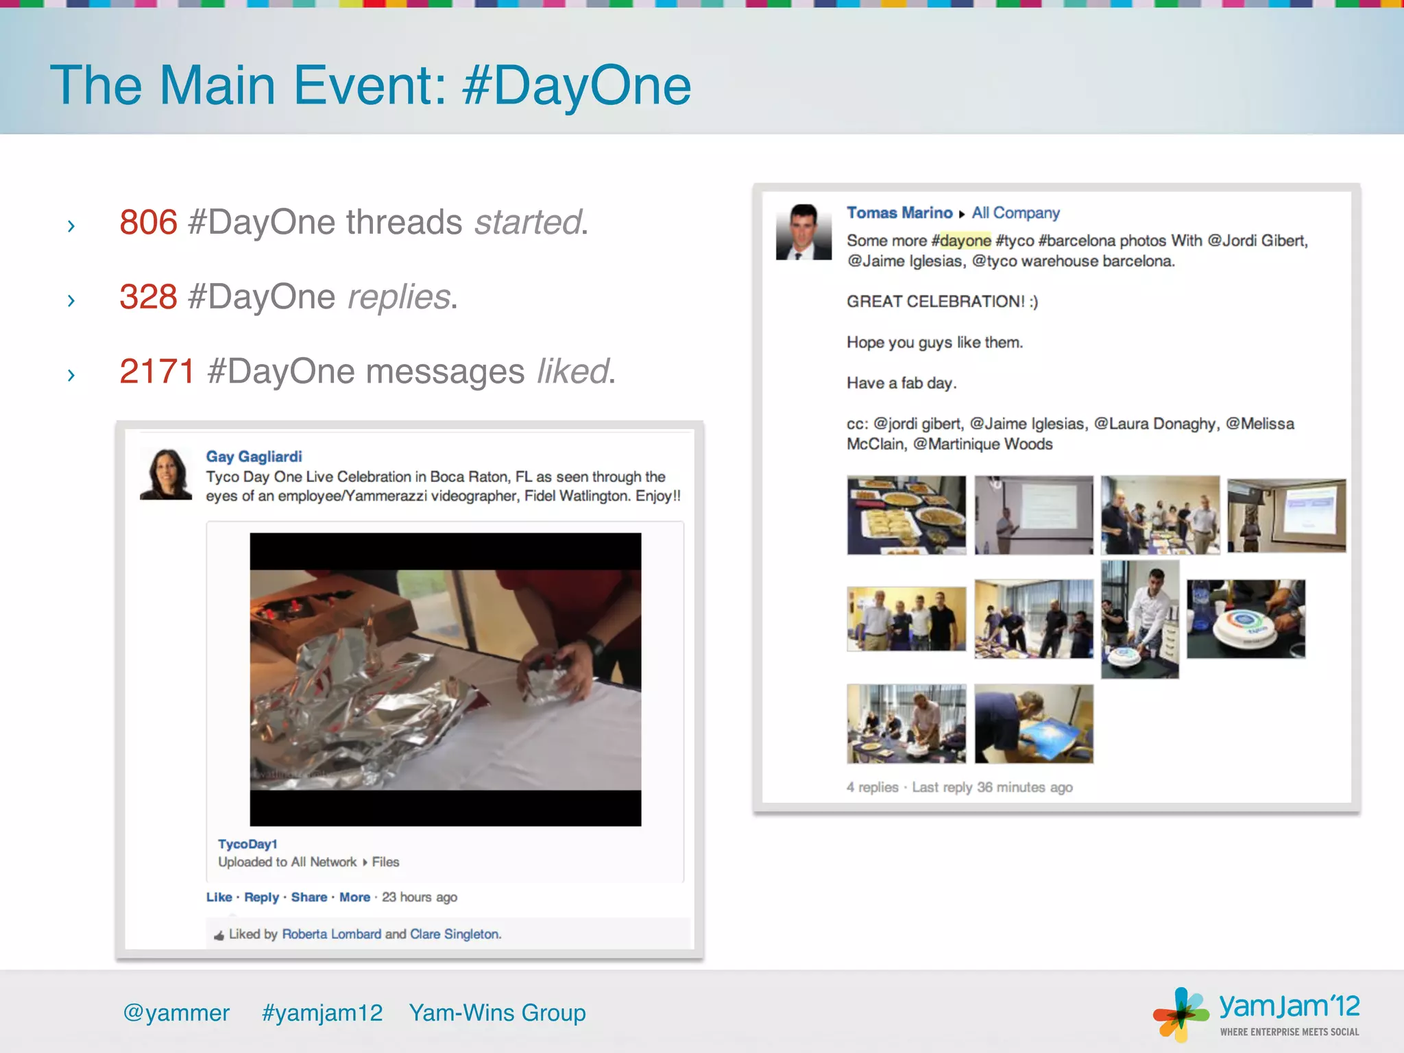Viewport: 1404px width, 1053px height.
Task: Click the 2171 #DayOne messages liked bullet
Action: click(x=367, y=372)
